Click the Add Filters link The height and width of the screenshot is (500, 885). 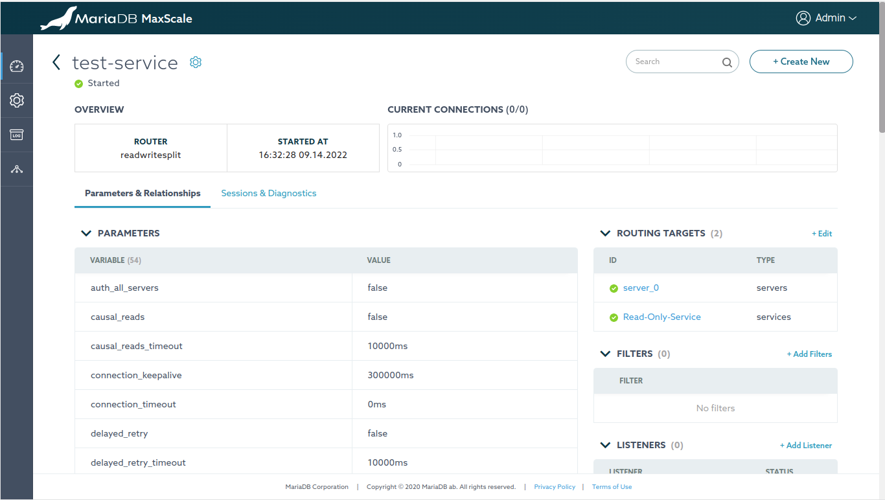(809, 354)
